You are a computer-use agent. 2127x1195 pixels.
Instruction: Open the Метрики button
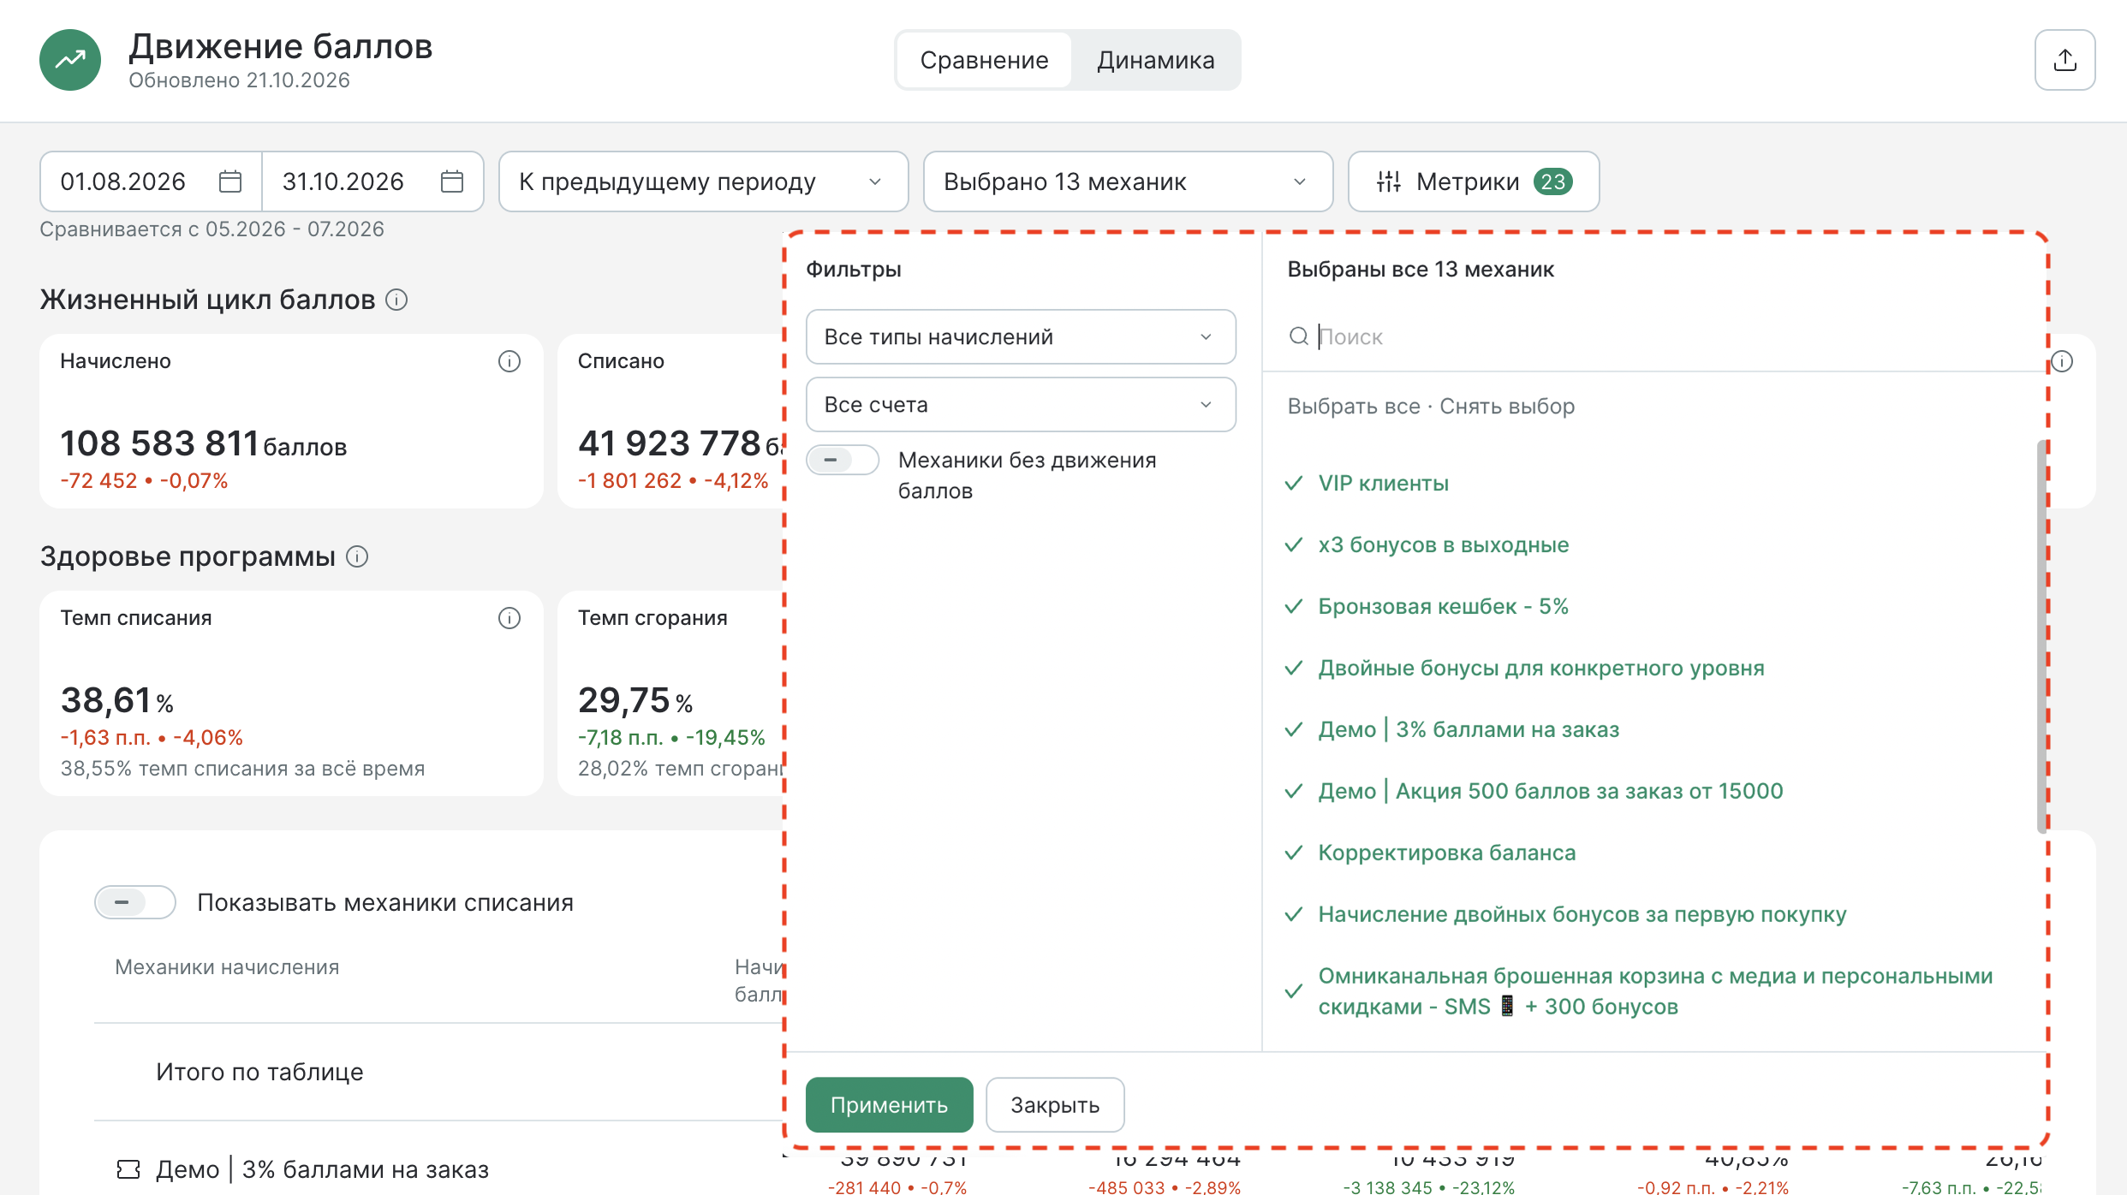point(1474,181)
